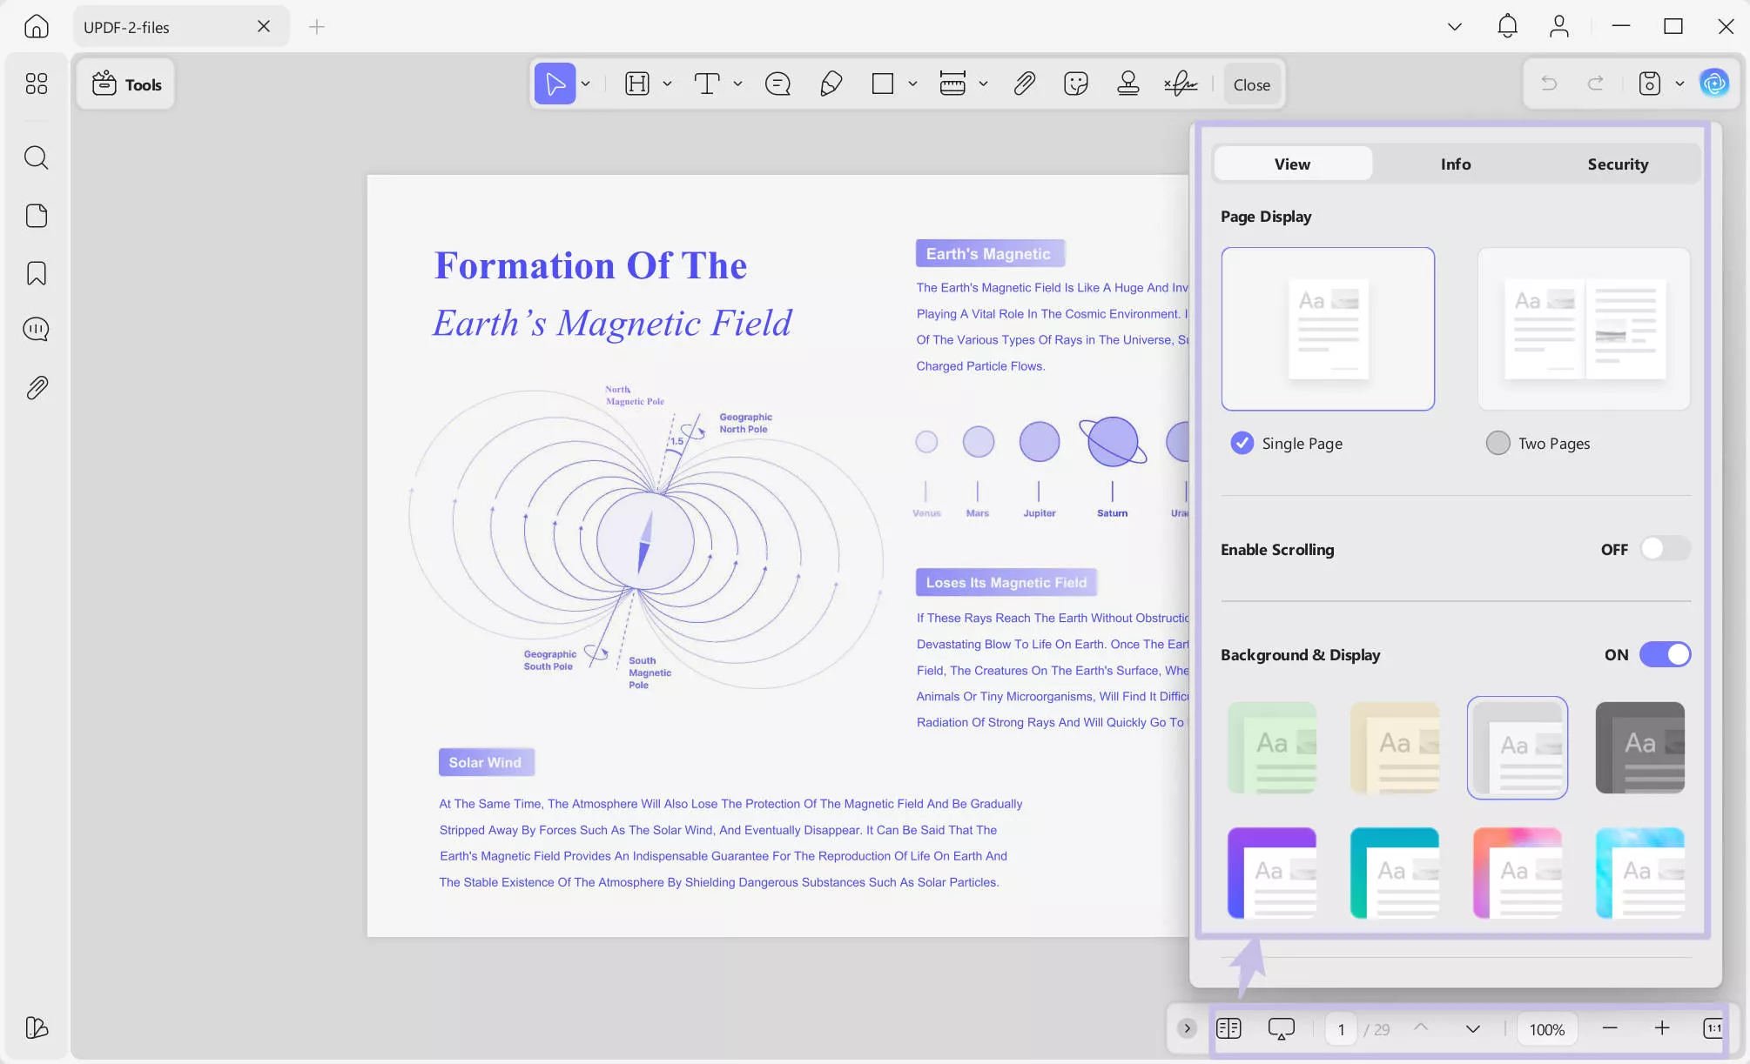Image resolution: width=1750 pixels, height=1064 pixels.
Task: Click the Comment note icon
Action: [777, 84]
